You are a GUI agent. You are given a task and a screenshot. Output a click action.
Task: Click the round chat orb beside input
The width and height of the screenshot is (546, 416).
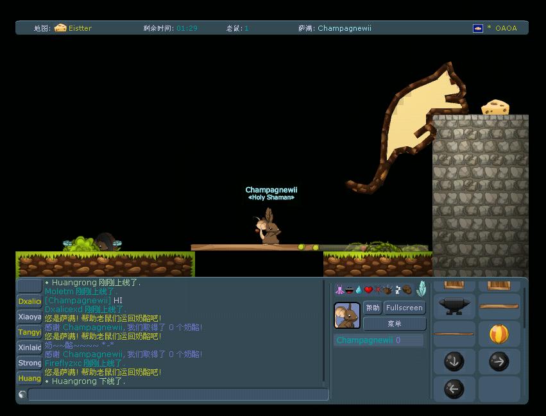coord(22,394)
